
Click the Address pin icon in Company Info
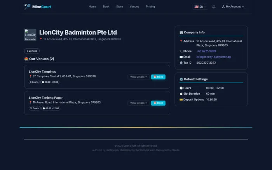pyautogui.click(x=181, y=41)
